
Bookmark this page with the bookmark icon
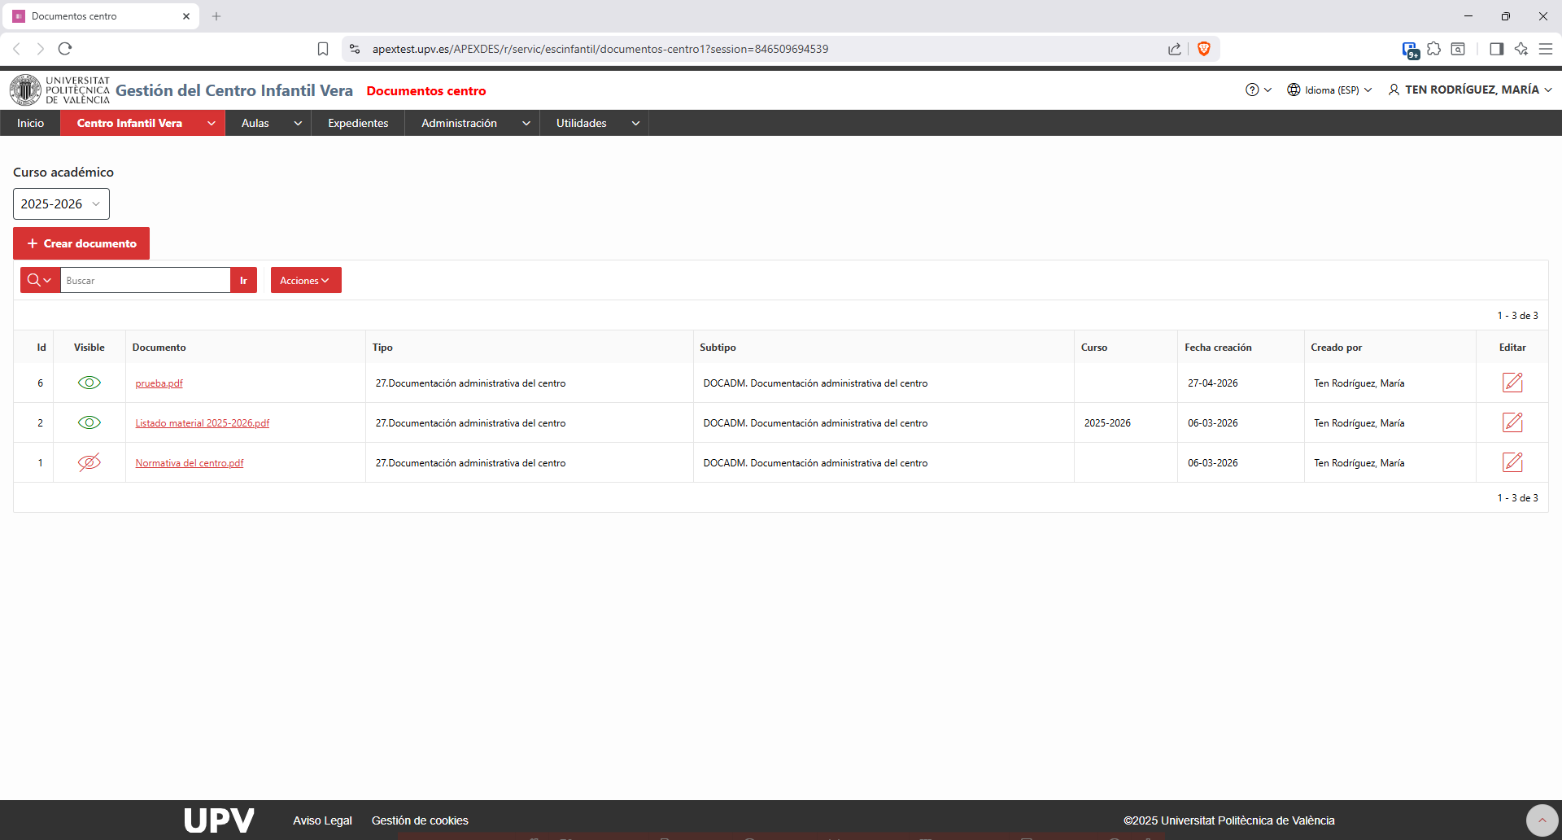tap(323, 49)
